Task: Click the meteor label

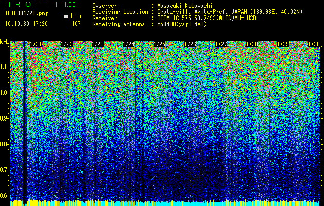Action: (73, 16)
